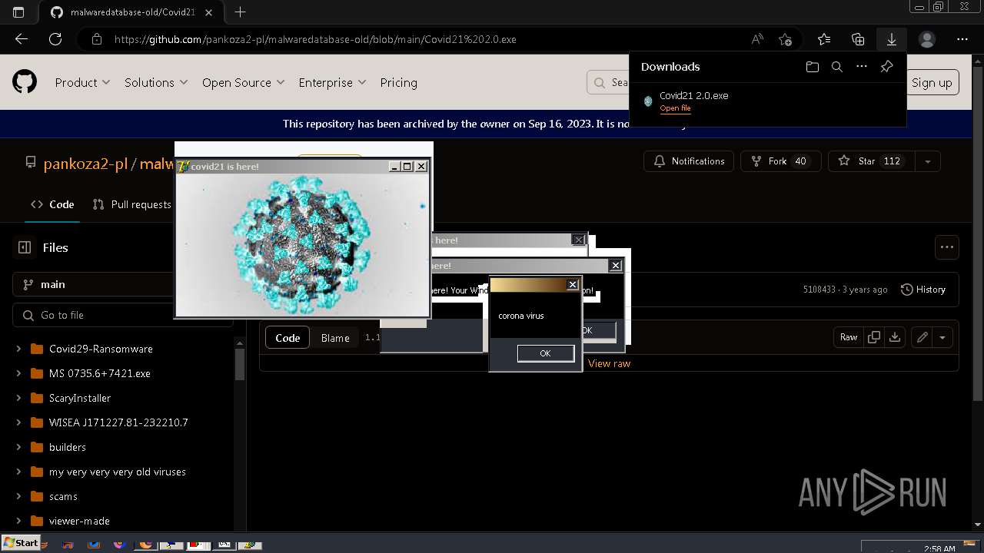Download raw file icon
The height and width of the screenshot is (553, 984).
pyautogui.click(x=895, y=337)
